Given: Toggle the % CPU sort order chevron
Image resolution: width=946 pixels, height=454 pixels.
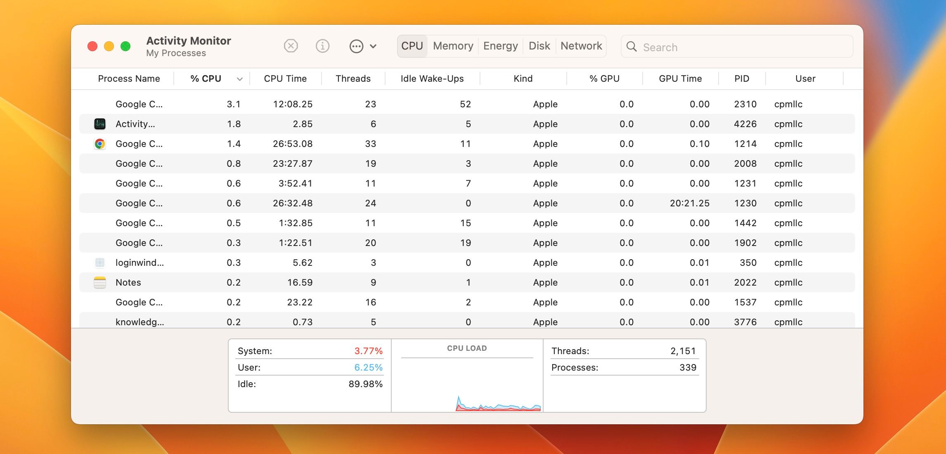Looking at the screenshot, I should click(x=239, y=79).
